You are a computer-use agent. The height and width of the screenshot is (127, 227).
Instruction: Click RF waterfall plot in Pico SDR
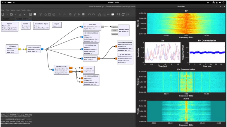(186, 24)
